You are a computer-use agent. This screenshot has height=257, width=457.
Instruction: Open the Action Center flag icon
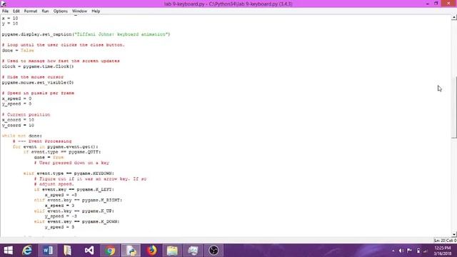(409, 251)
